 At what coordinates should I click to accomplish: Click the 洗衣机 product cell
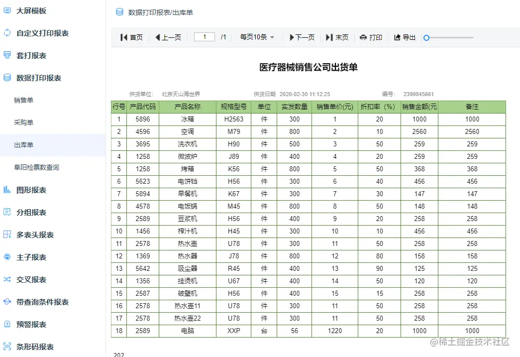(188, 144)
